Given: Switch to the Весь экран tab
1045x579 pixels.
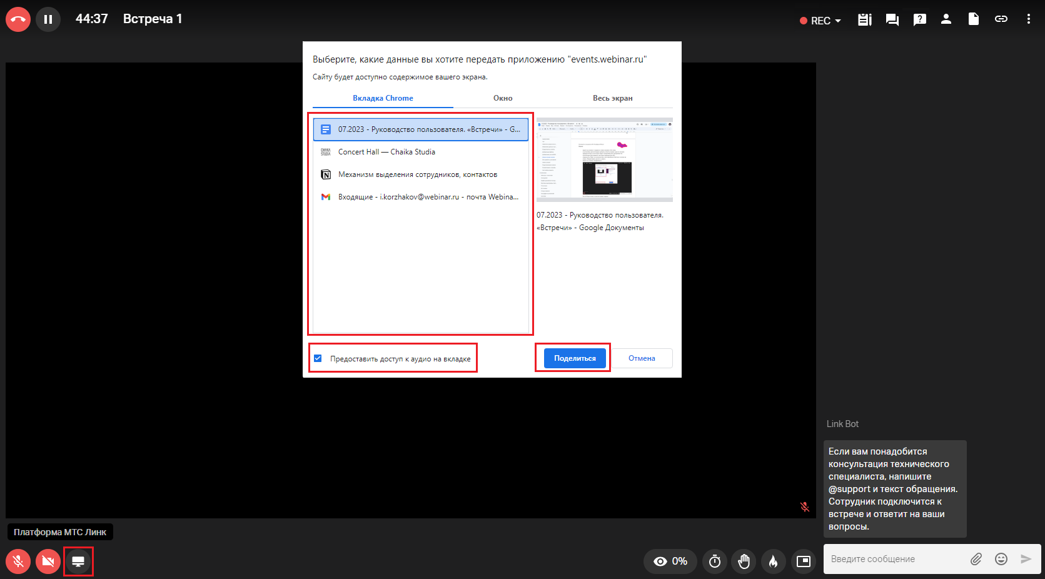Looking at the screenshot, I should coord(613,98).
